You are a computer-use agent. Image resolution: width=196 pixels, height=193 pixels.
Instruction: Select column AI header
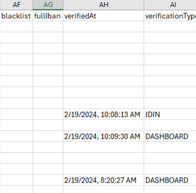tap(170, 5)
